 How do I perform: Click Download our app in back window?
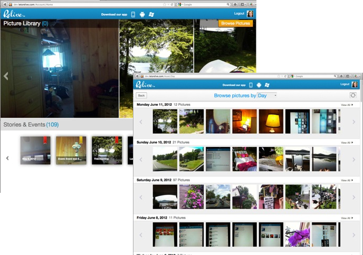click(114, 14)
